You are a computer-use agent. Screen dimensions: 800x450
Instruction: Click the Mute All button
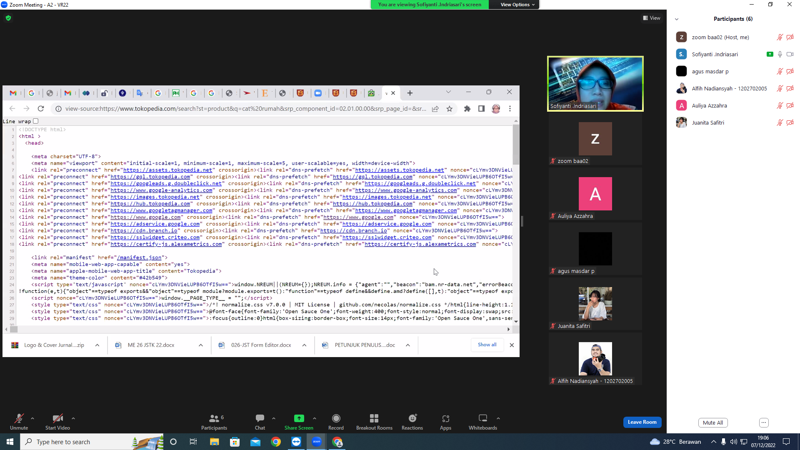tap(713, 422)
